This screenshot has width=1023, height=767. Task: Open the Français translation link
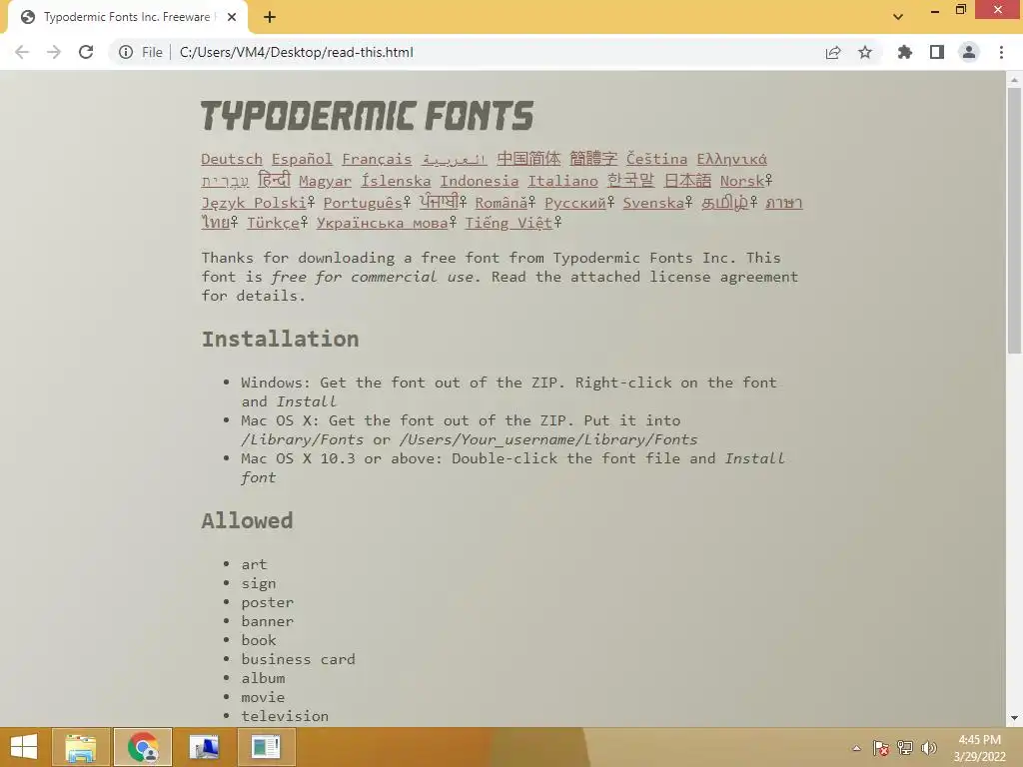(377, 159)
